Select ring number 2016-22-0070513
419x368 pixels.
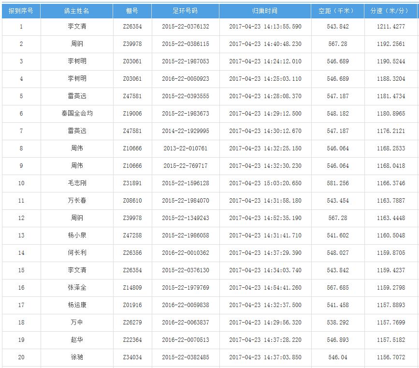(x=185, y=340)
